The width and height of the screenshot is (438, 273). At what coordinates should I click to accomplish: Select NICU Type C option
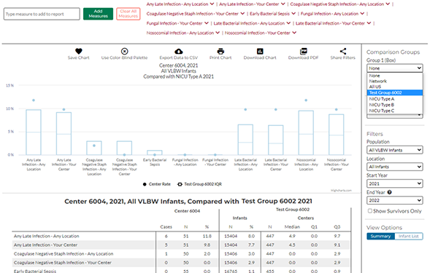[394, 111]
